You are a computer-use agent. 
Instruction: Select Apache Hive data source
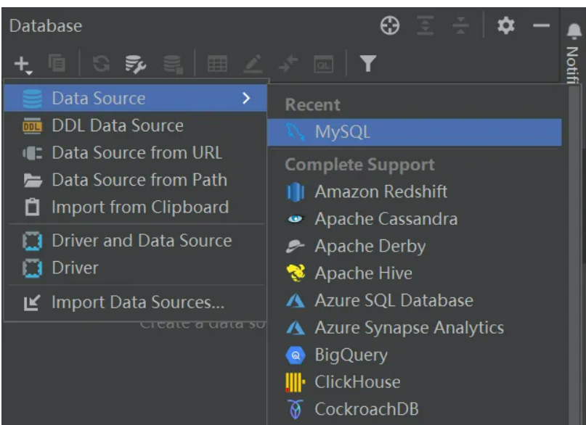pyautogui.click(x=415, y=273)
